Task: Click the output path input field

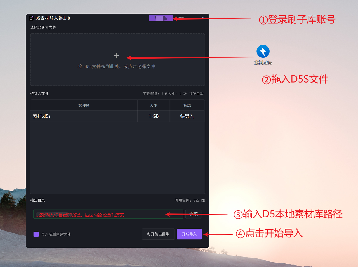Action: pyautogui.click(x=108, y=214)
